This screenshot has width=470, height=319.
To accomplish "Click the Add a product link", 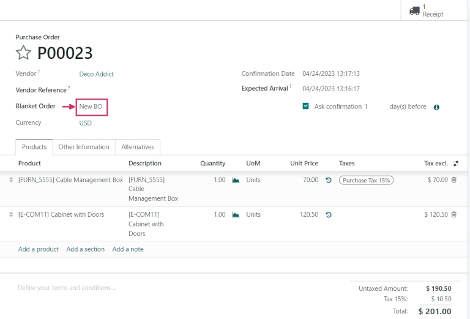I will click(x=39, y=249).
